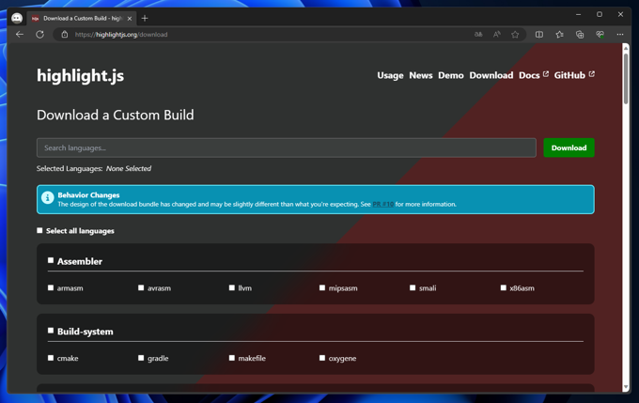Focus the Search languages input field

tap(286, 147)
